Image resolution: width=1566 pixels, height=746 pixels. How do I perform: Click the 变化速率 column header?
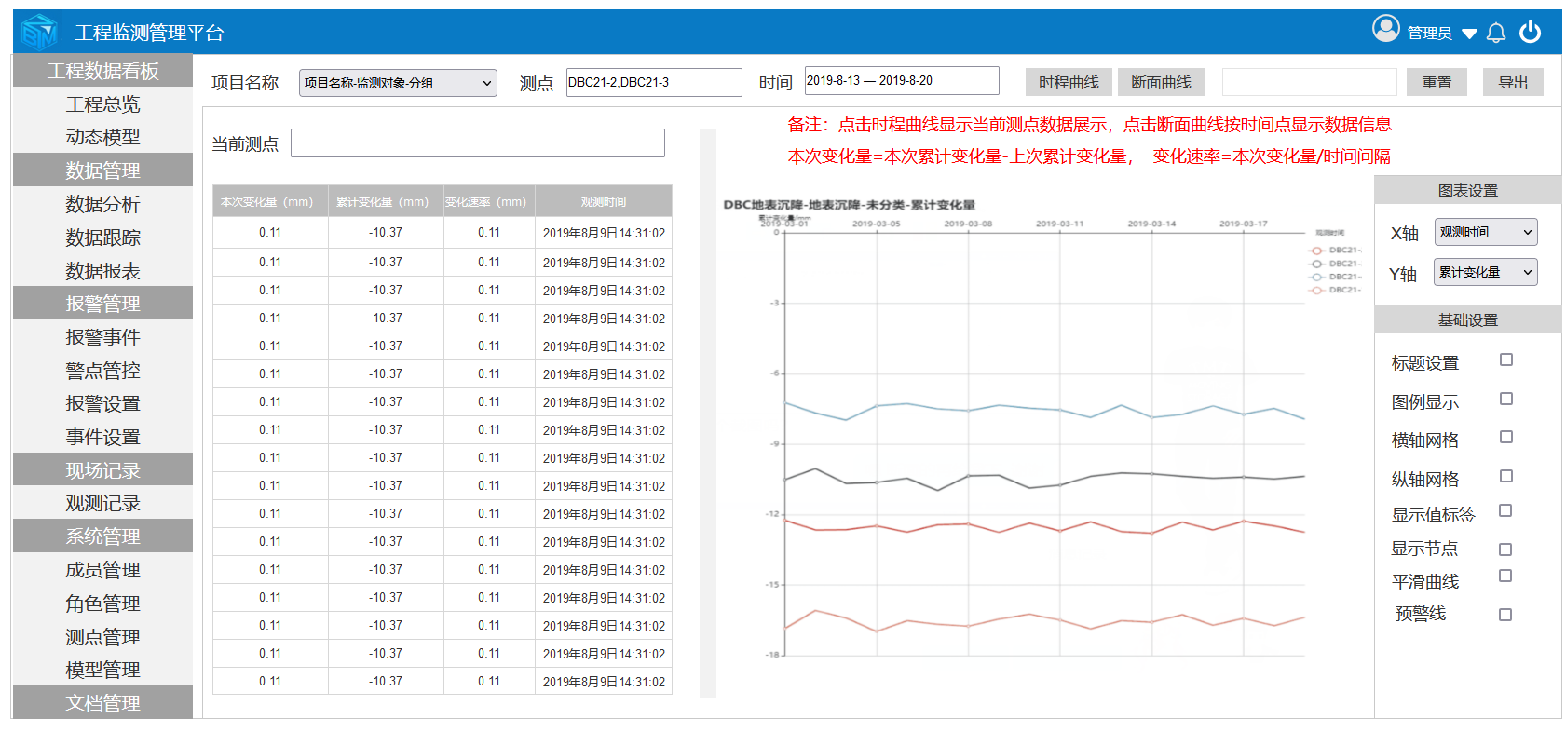[489, 201]
